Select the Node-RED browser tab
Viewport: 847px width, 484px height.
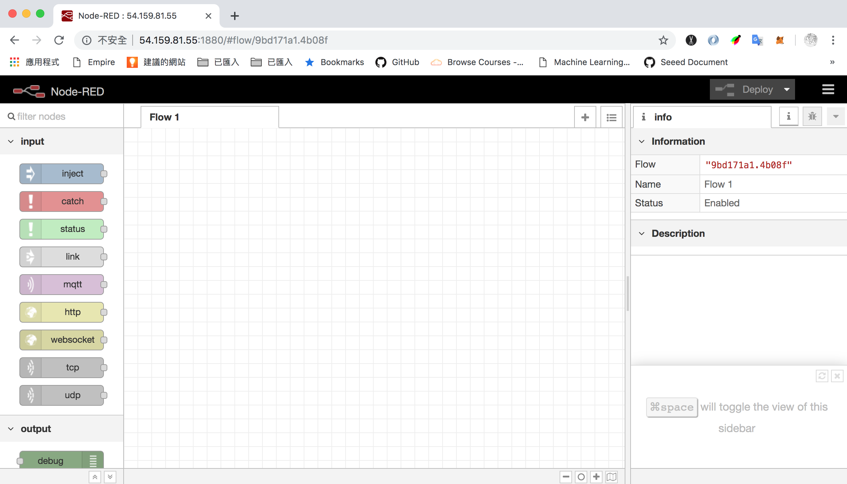point(136,16)
